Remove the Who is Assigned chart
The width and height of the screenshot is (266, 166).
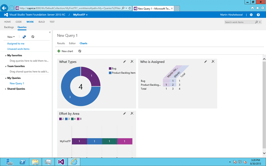[213, 62]
